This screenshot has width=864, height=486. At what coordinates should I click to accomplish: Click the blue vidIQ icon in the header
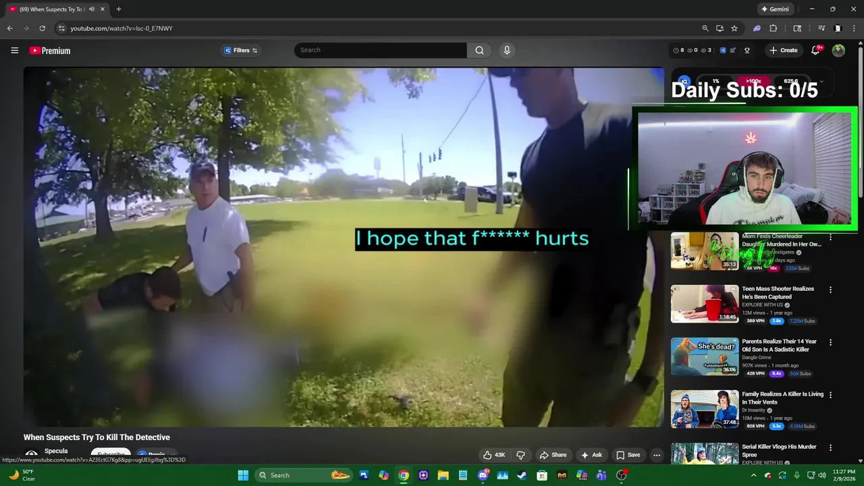click(723, 51)
